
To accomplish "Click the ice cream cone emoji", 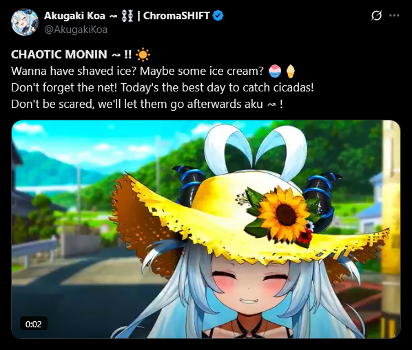I will pos(290,71).
